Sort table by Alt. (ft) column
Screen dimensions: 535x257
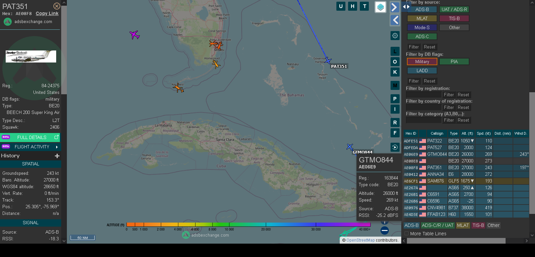[467, 133]
